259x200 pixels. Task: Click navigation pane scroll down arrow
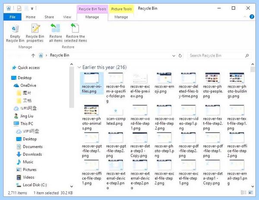(72, 187)
